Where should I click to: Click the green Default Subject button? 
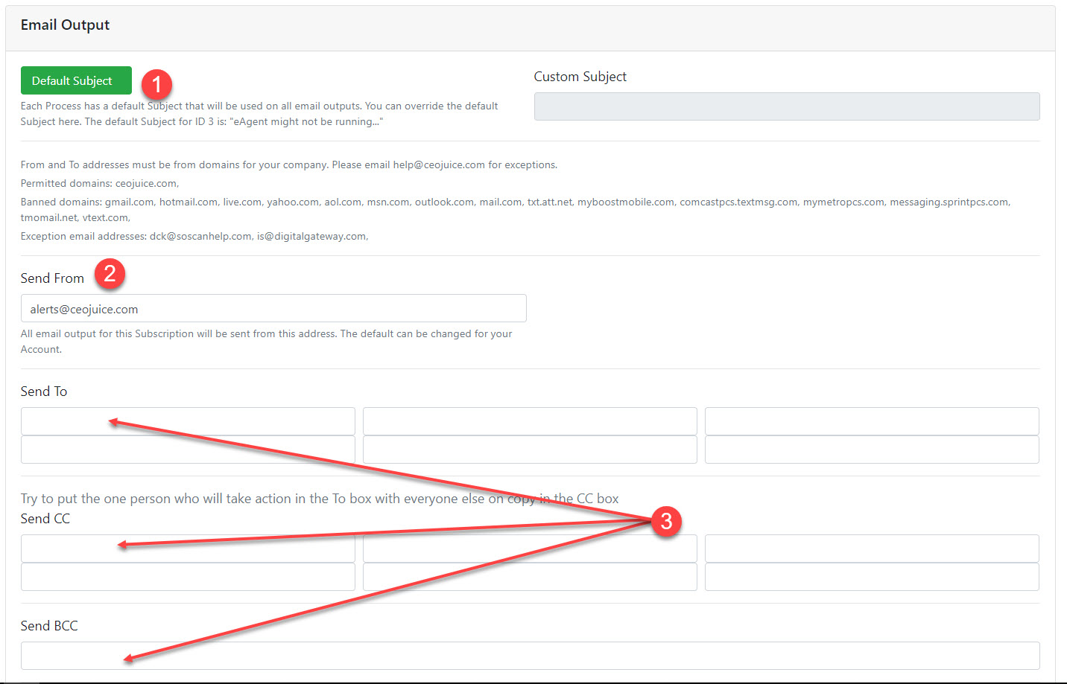pos(76,80)
